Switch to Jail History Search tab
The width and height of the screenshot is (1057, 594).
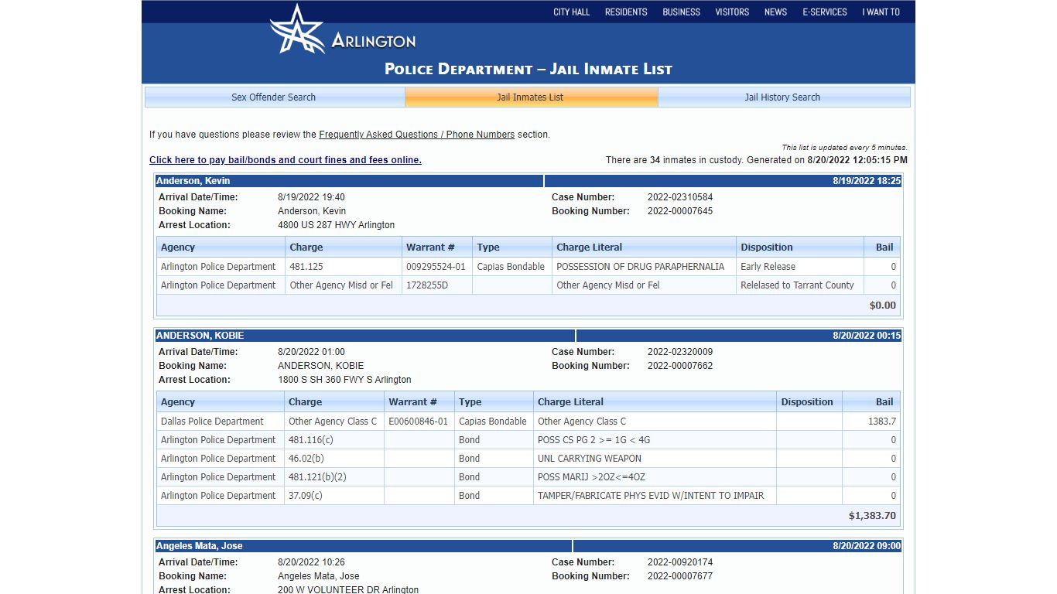(782, 97)
